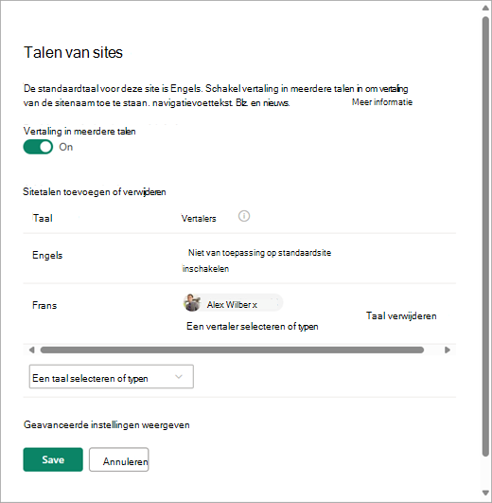The width and height of the screenshot is (492, 503).
Task: Select the Frans language row text
Action: point(44,305)
